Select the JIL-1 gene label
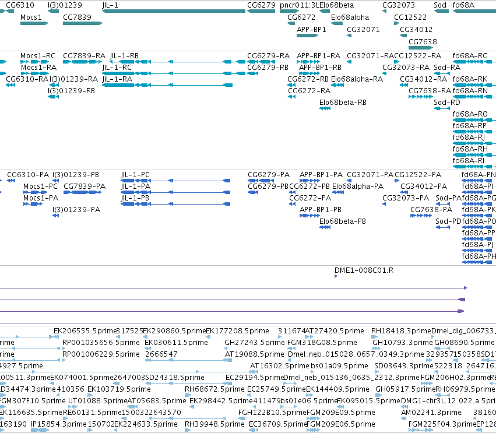496x433 pixels. (x=110, y=5)
